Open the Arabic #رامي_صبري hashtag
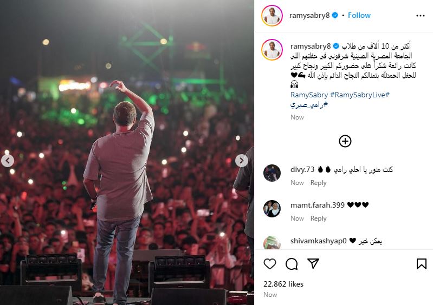This screenshot has width=433, height=305. 309,105
